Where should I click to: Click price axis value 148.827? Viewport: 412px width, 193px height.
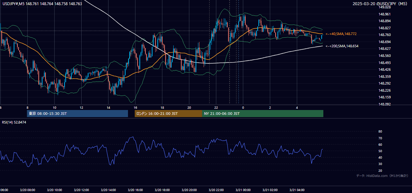pyautogui.click(x=384, y=28)
